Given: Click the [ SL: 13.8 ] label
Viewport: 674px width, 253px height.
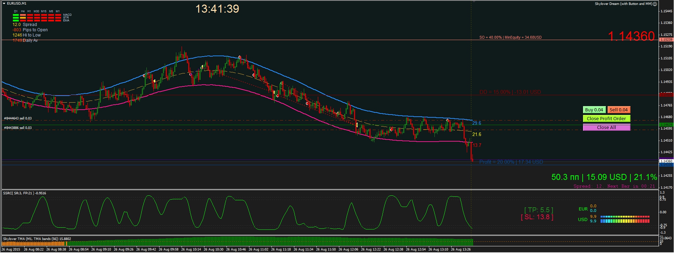Looking at the screenshot, I should [x=537, y=217].
